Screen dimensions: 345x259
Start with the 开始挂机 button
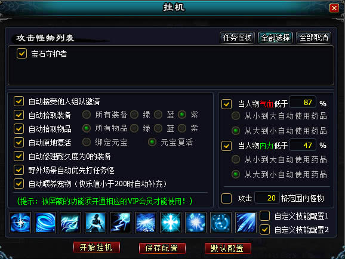[x=96, y=247]
